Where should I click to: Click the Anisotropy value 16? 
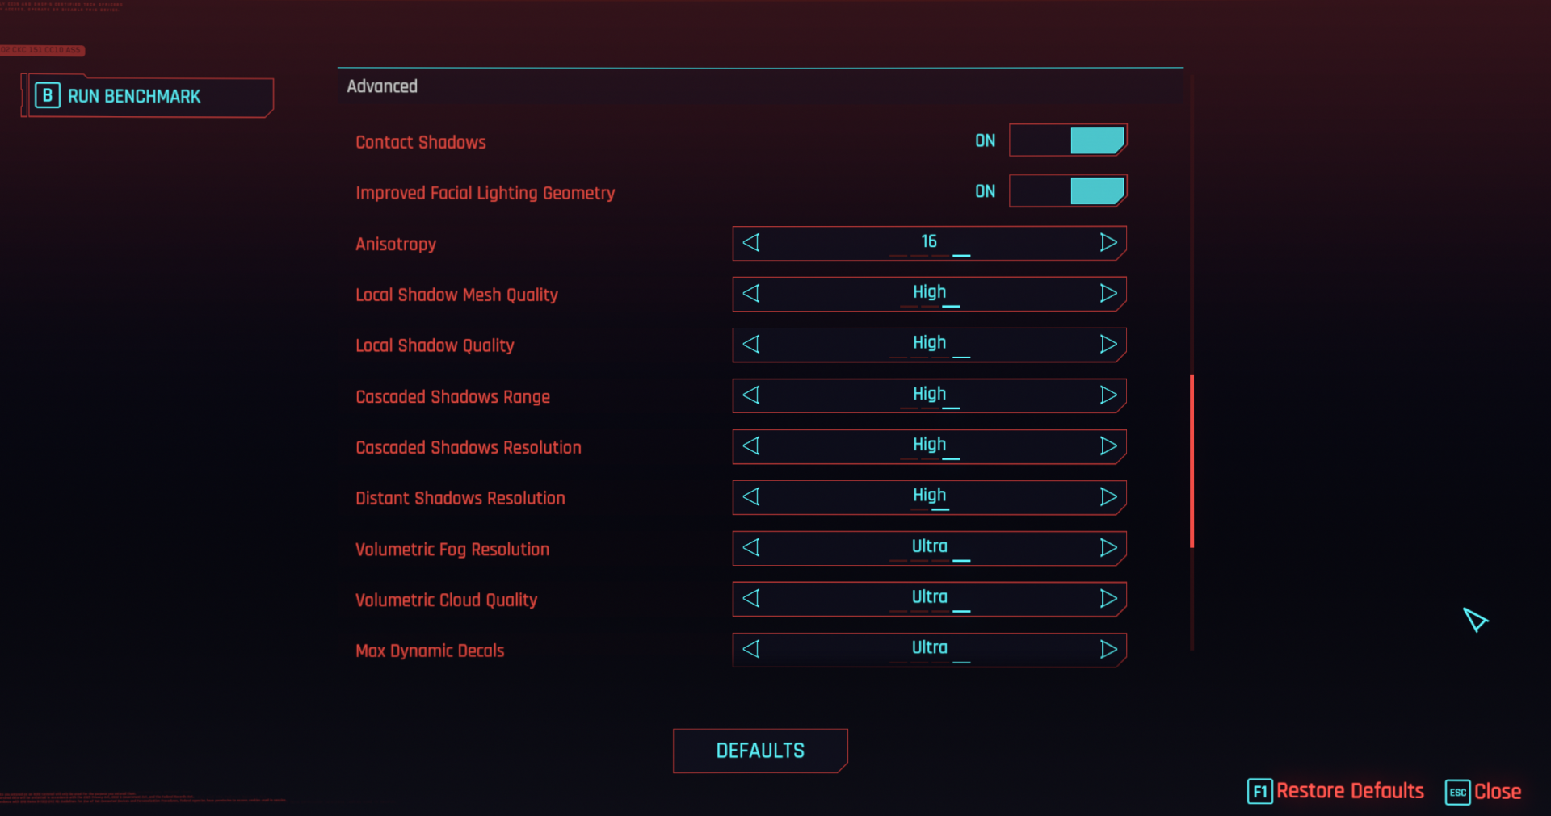929,241
